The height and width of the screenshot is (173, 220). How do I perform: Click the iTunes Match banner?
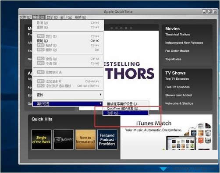tap(167, 137)
